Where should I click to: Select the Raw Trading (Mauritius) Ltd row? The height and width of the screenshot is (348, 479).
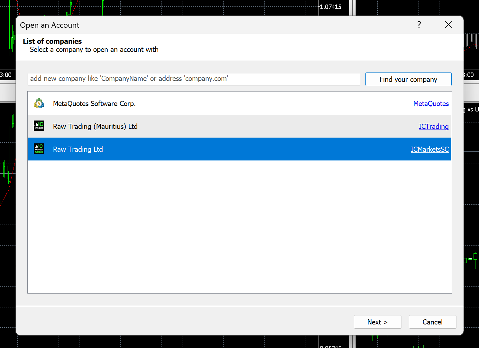tap(240, 126)
